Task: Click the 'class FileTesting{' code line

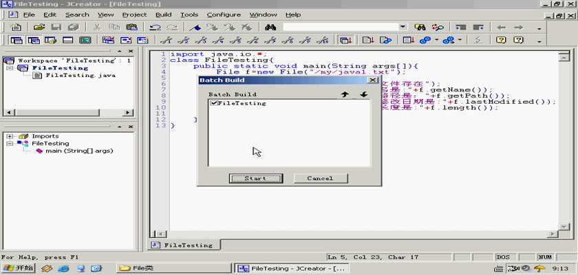Action: (222, 60)
